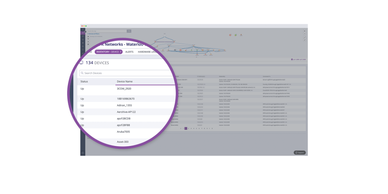Image resolution: width=388 pixels, height=194 pixels.
Task: Click the Search the map field
Action: coord(107,31)
